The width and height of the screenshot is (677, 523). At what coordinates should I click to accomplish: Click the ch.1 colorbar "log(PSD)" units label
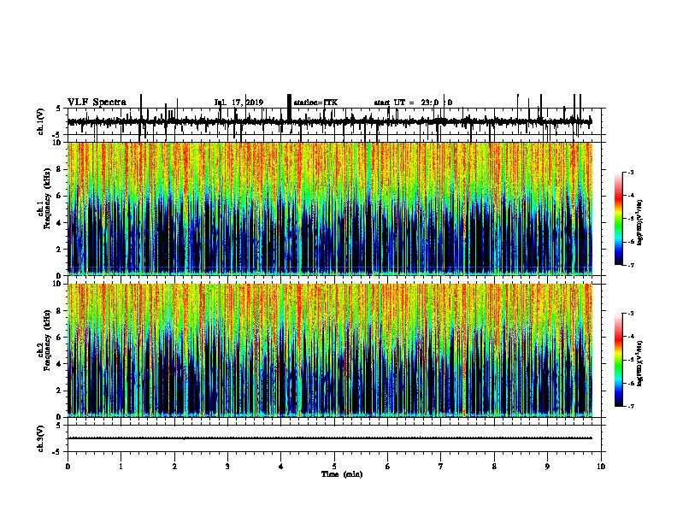point(639,223)
